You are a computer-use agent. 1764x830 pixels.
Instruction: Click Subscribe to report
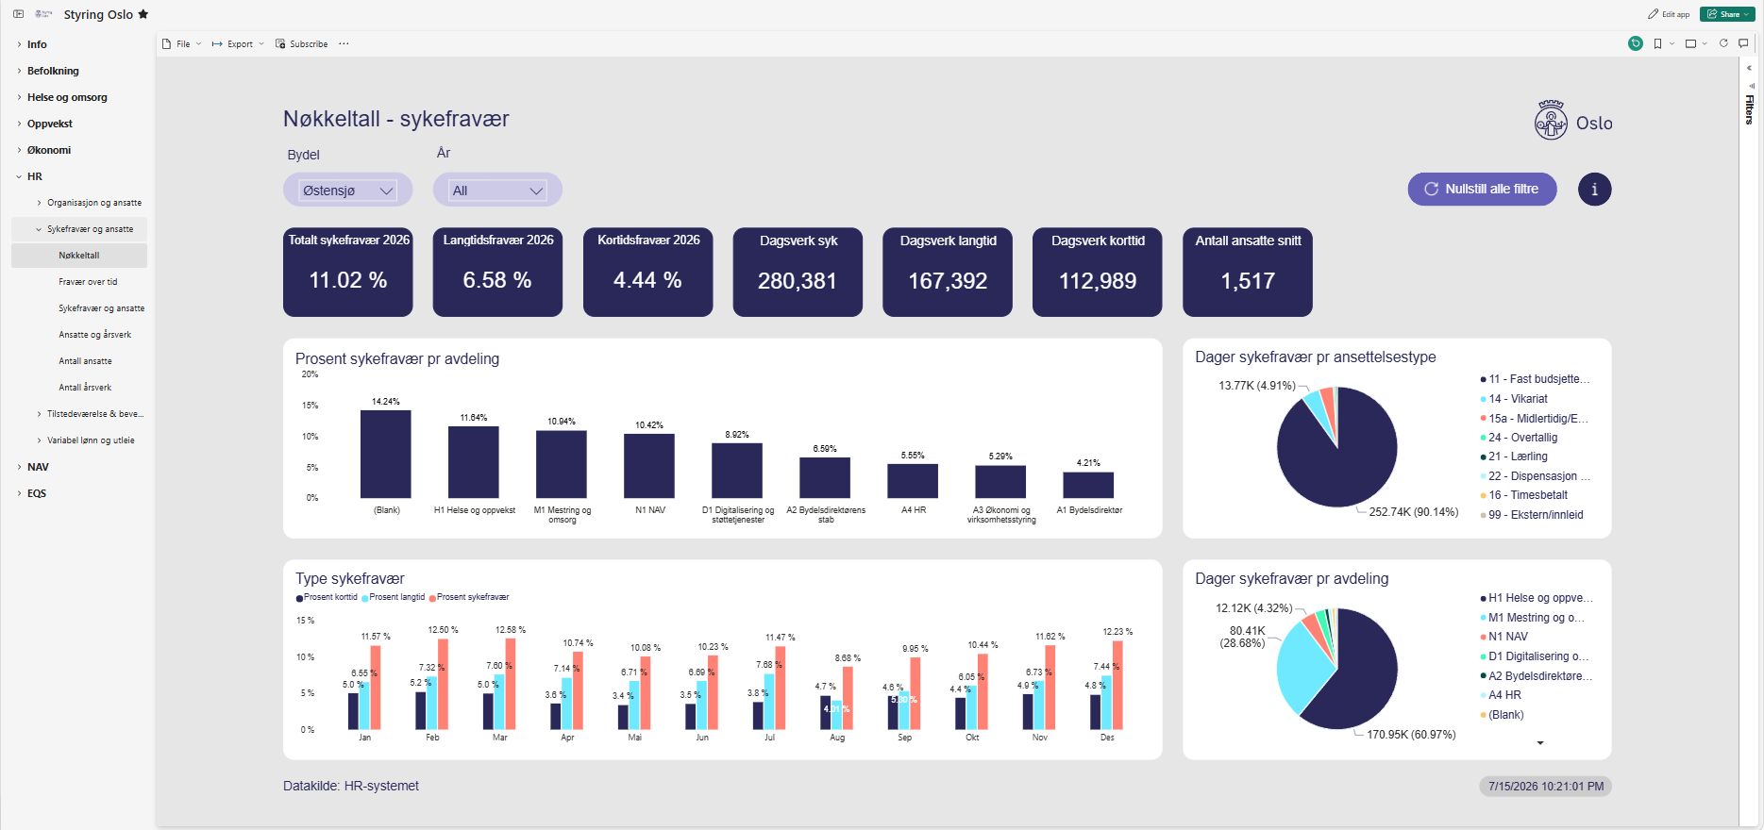tap(302, 44)
